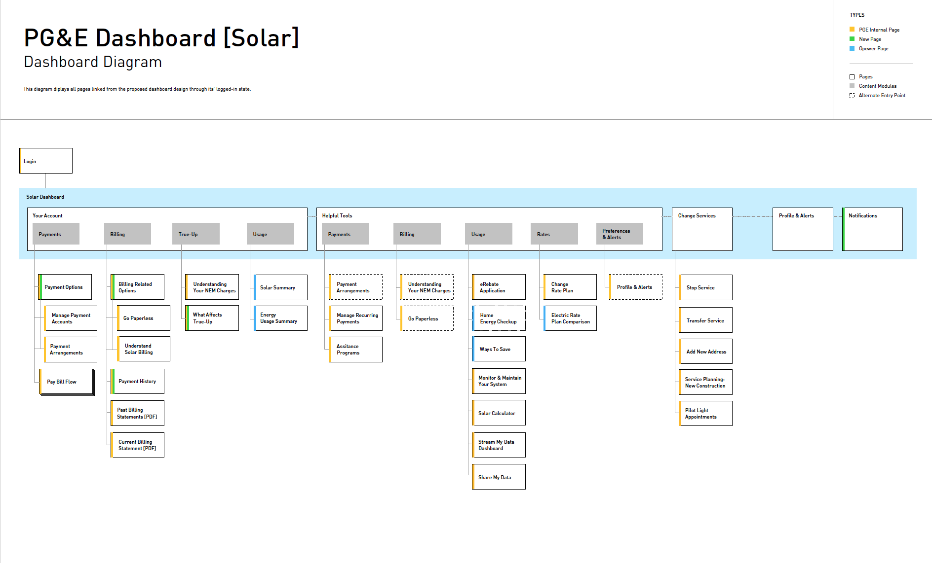
Task: Open the Monitor & Maintain Your System box
Action: [x=499, y=381]
